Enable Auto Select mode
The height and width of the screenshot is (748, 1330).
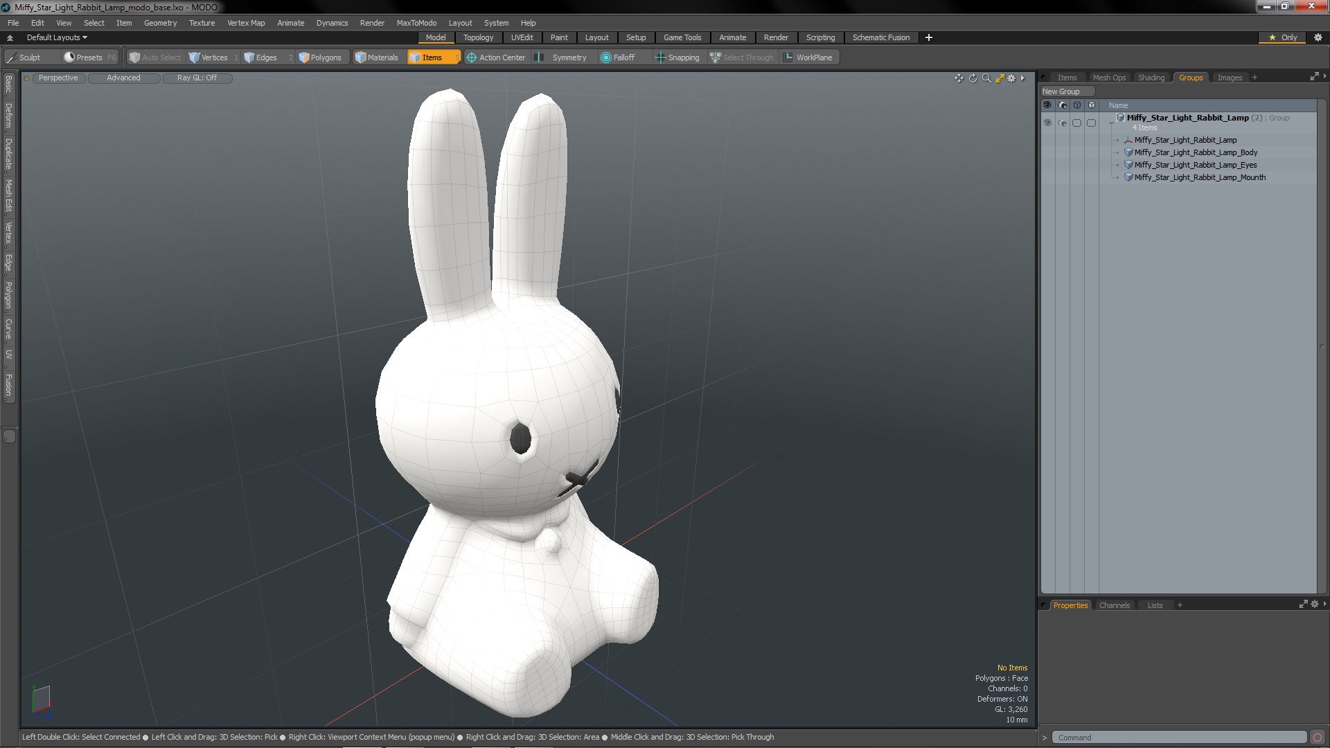tap(155, 57)
